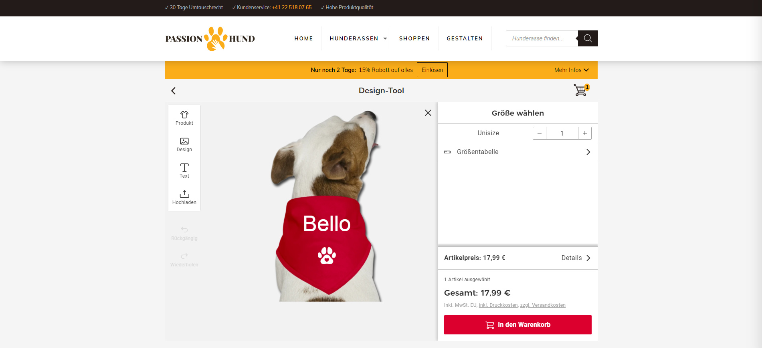Navigate to Shoppen menu item
Image resolution: width=762 pixels, height=348 pixels.
coord(414,38)
